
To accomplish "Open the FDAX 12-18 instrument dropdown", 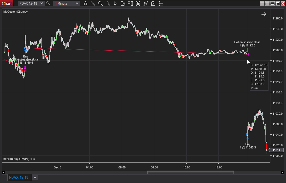I will coord(31,3).
